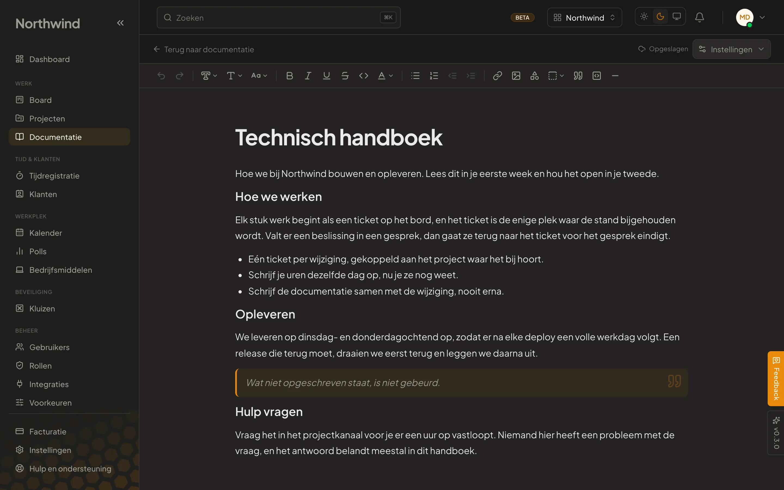Expand the Instellingen dropdown in the editor header
Screen dimensions: 784x490
(x=731, y=49)
